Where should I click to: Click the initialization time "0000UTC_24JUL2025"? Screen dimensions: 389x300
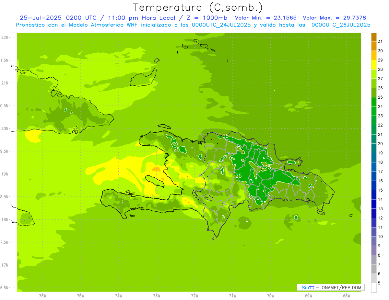(221, 25)
